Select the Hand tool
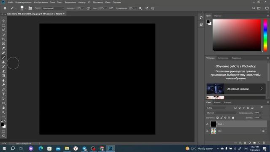Viewport: 270px width, 152px height. tap(3, 108)
